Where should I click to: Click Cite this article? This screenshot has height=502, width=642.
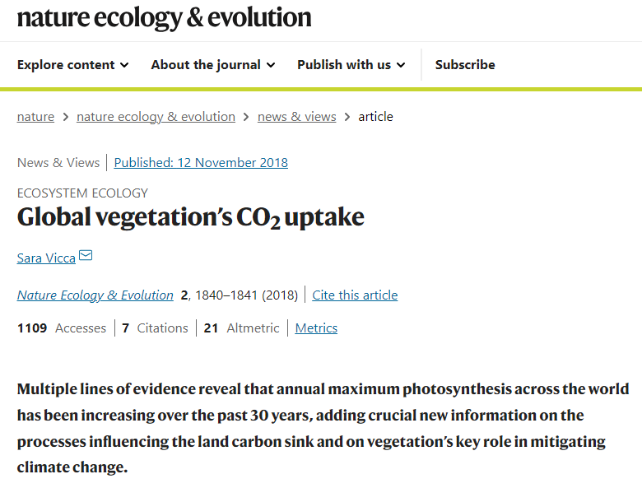(355, 295)
